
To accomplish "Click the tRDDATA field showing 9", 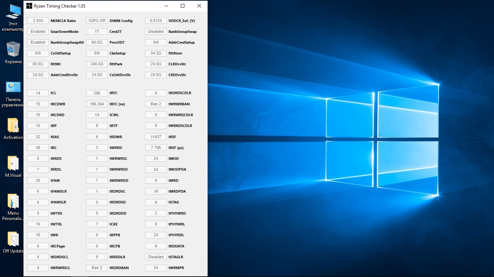I will [x=156, y=246].
